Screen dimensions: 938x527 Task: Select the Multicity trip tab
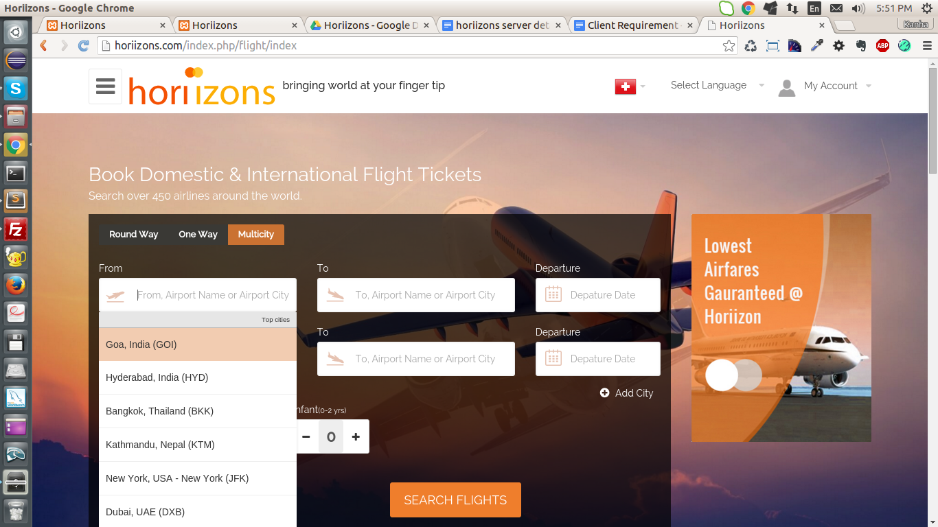click(256, 234)
